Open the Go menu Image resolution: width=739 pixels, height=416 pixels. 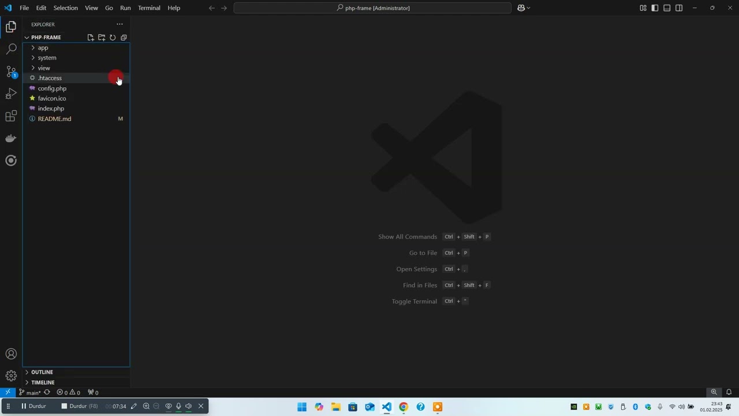coord(109,8)
